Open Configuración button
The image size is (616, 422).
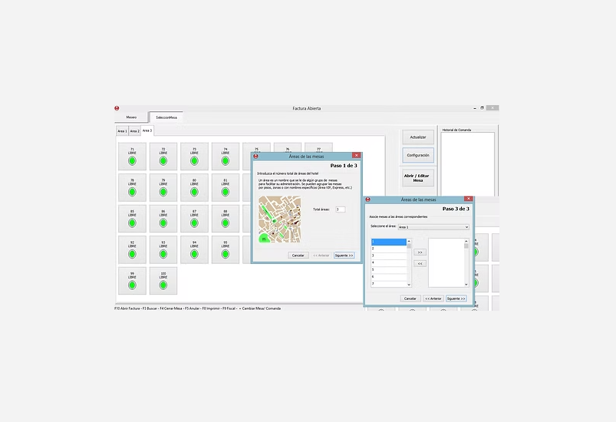click(x=418, y=155)
